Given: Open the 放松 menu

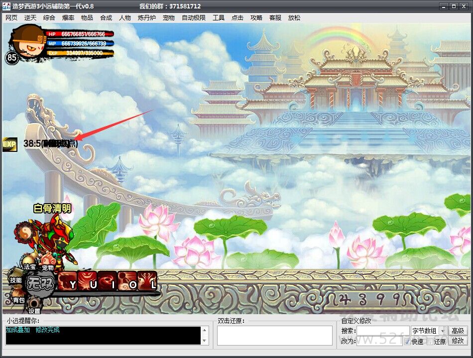Looking at the screenshot, I should [294, 18].
